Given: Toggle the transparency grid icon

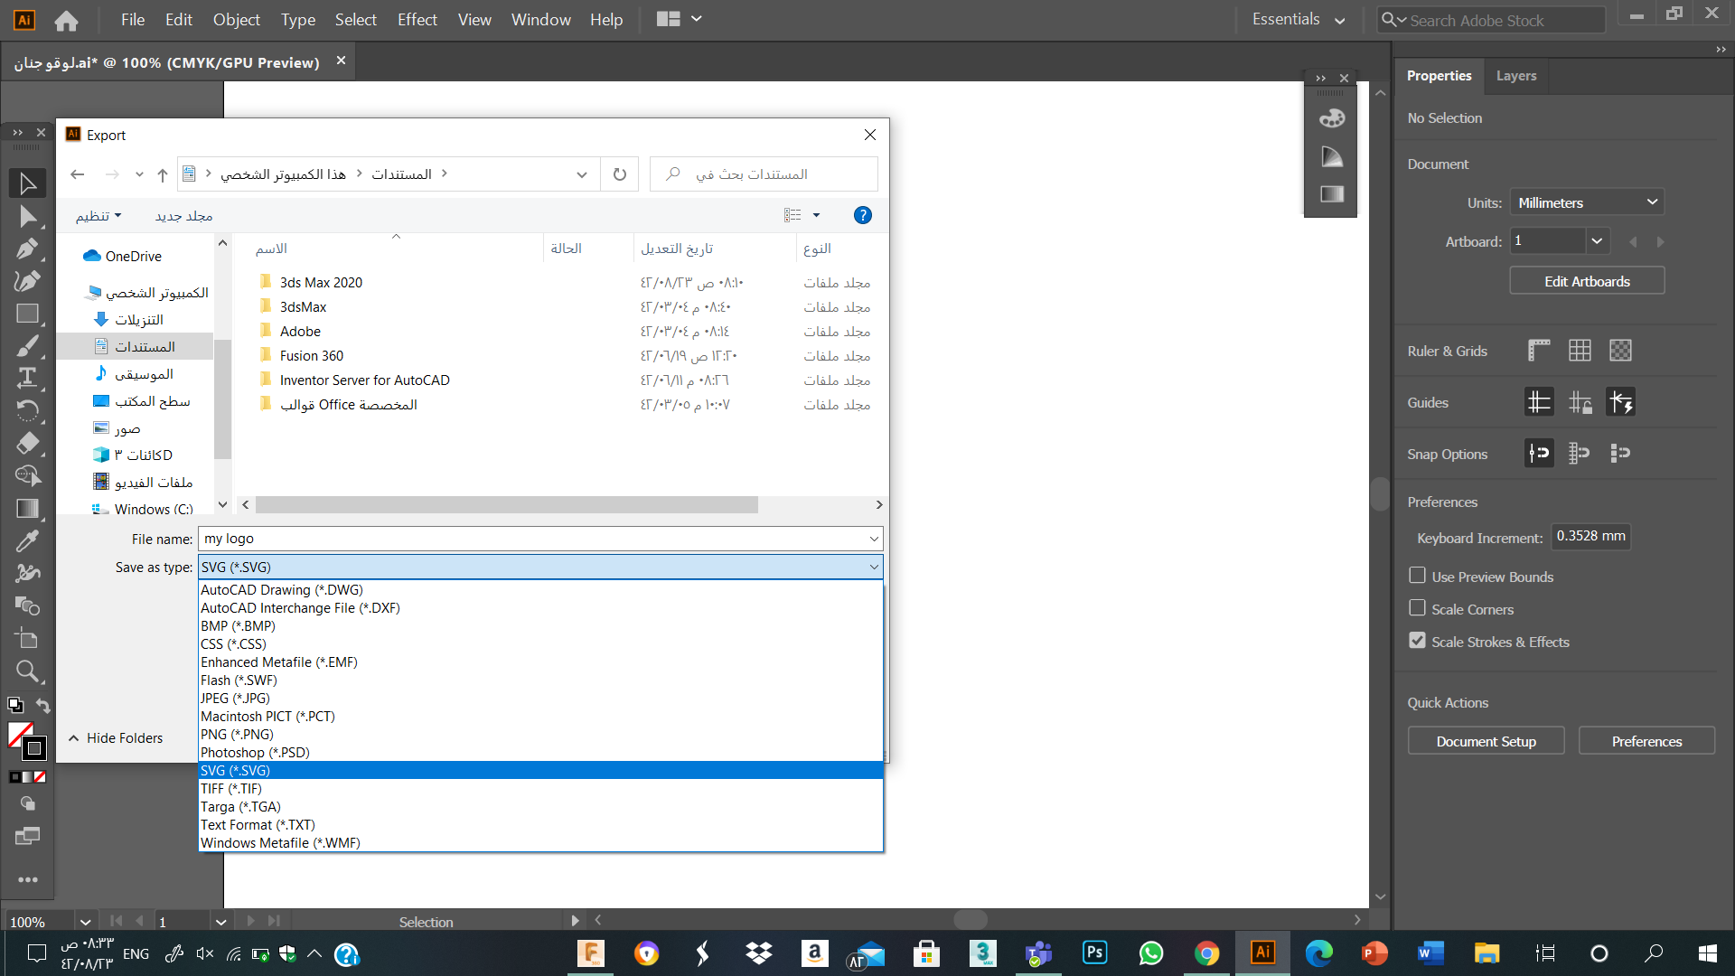Looking at the screenshot, I should point(1620,351).
